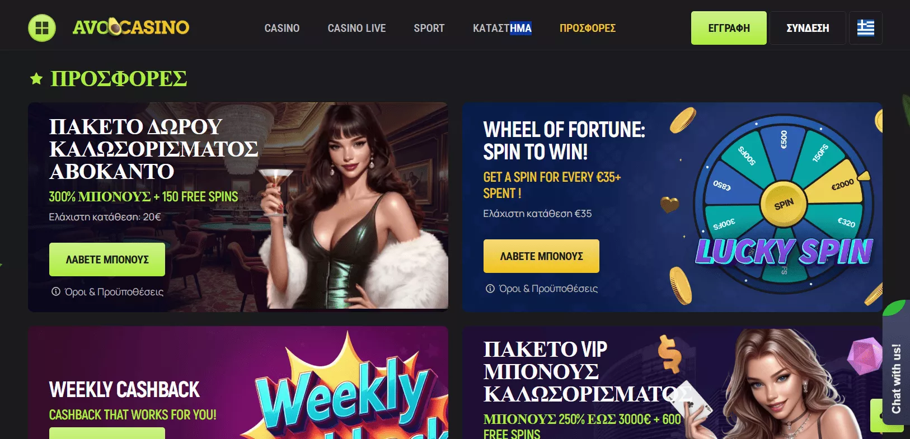Claim welcome package with green ΛΑΒΕΤΕ ΜΠΟΝΟΥΣ
The height and width of the screenshot is (439, 910).
(x=107, y=259)
